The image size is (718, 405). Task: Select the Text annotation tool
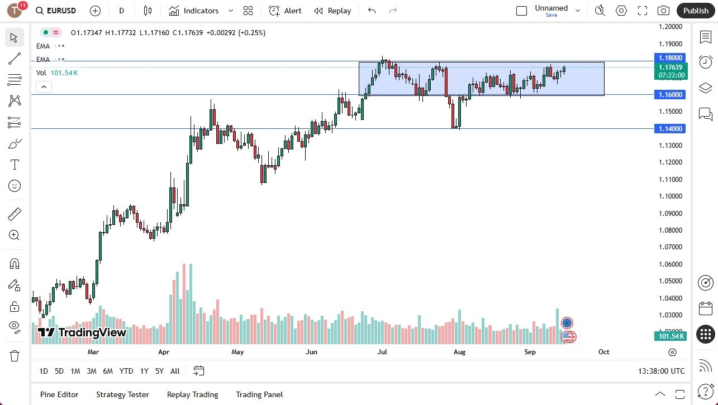point(14,164)
